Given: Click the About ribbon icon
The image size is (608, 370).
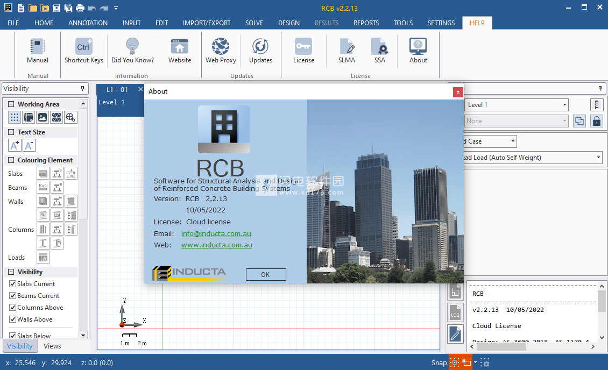Looking at the screenshot, I should click(x=418, y=51).
